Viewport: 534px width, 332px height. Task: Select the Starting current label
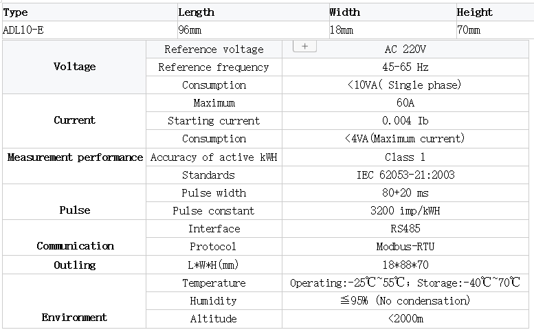pyautogui.click(x=214, y=121)
